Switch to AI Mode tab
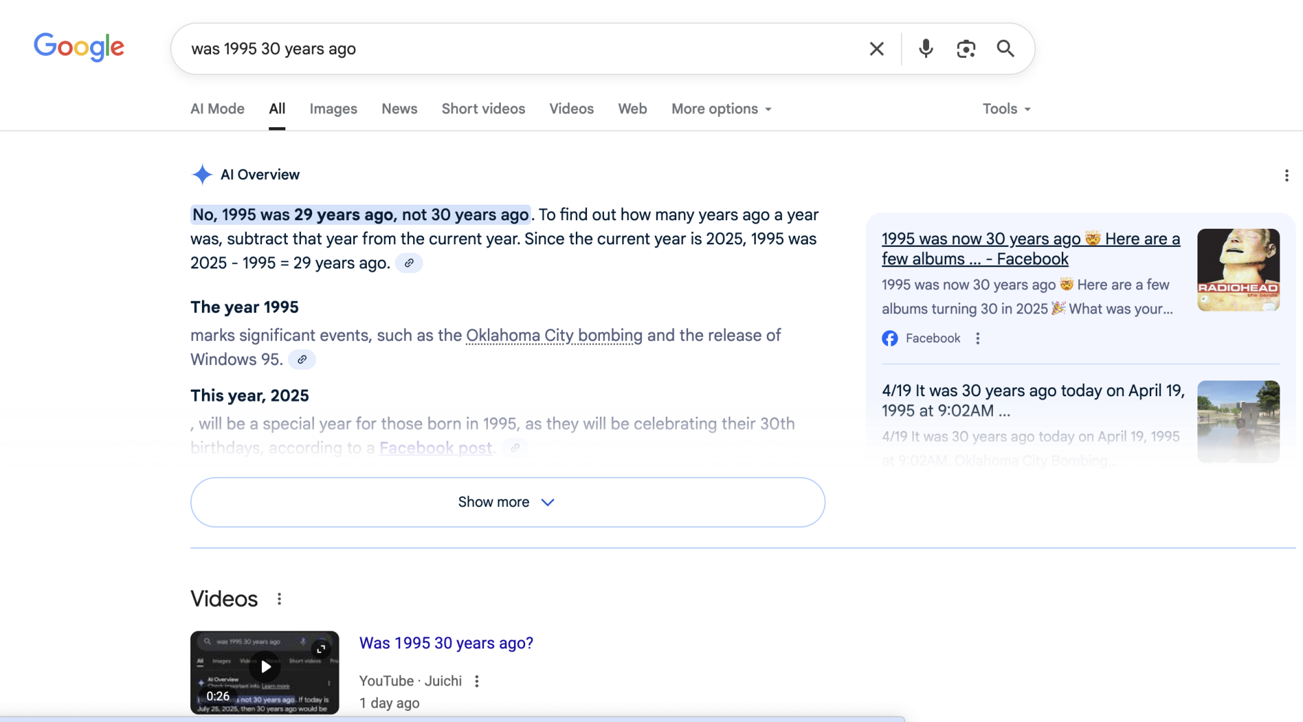Screen dimensions: 1303x722 point(217,109)
